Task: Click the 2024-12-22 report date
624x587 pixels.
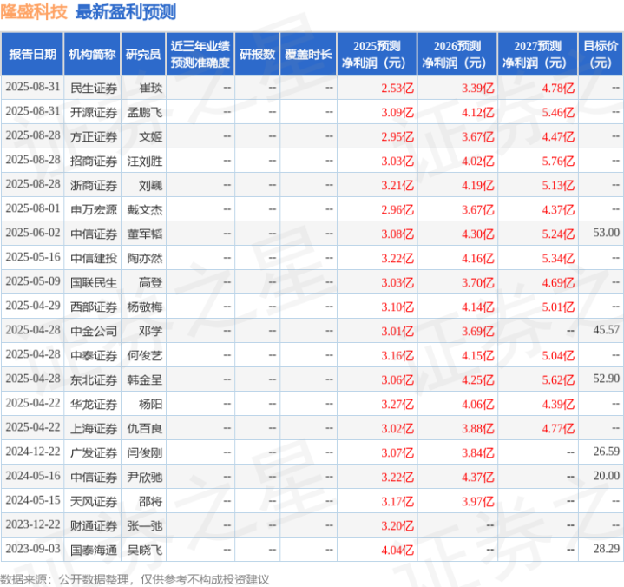Action: (33, 452)
